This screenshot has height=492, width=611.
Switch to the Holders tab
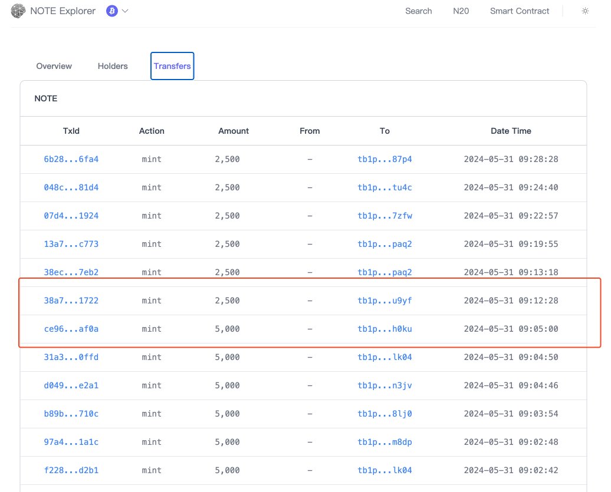(113, 66)
